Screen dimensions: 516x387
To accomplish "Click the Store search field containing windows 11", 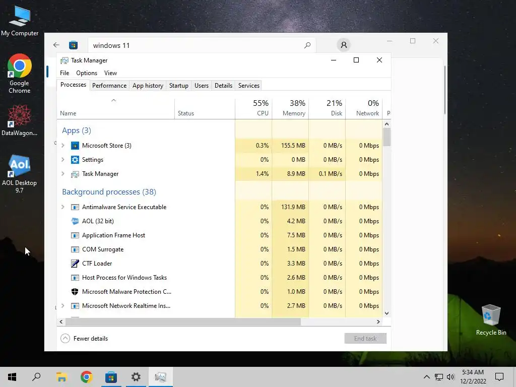I will pyautogui.click(x=202, y=45).
